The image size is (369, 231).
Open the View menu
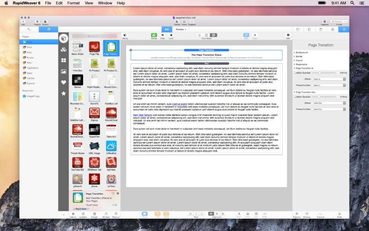click(x=89, y=3)
